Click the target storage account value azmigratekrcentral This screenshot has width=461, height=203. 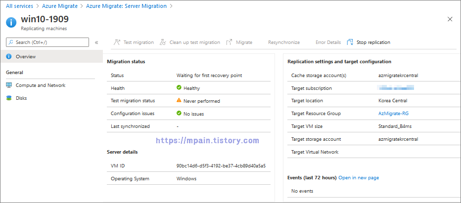[398, 139]
